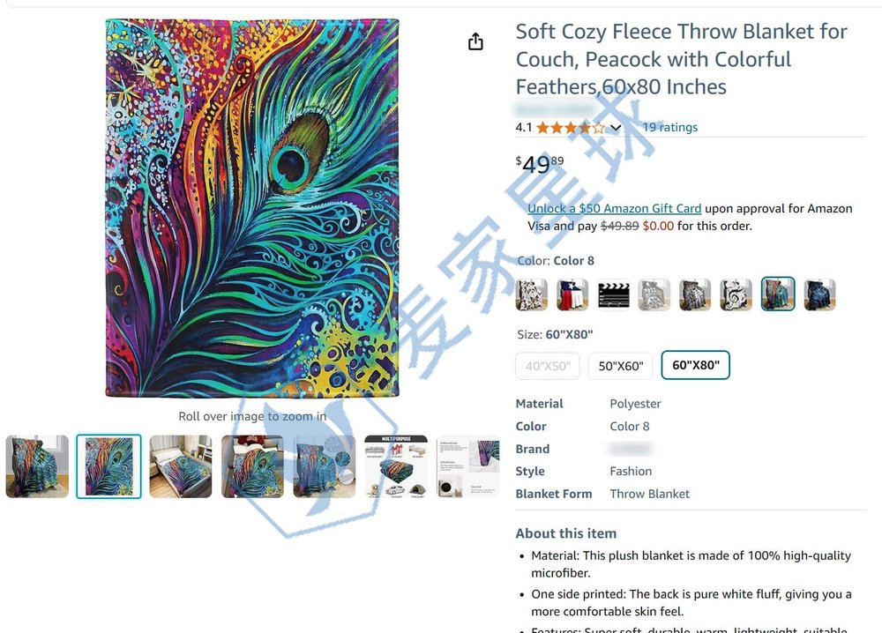882x633 pixels.
Task: Select the Texas flag blanket color swatch
Action: [572, 294]
